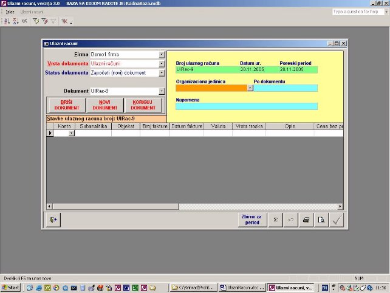Click the Sort Ascending toolbar icon
390x293 pixels.
[x=7, y=21]
